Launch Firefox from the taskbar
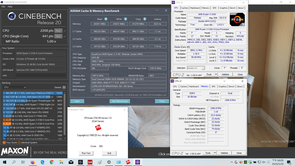 (33, 162)
